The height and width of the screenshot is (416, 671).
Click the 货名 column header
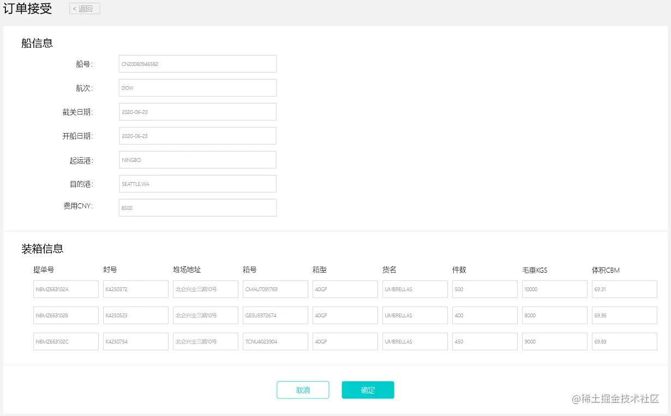coord(390,269)
